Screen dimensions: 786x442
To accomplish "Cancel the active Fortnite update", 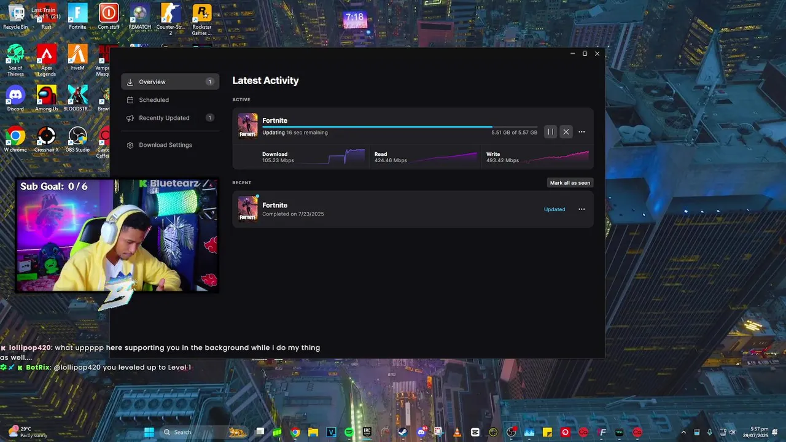I will pos(566,132).
